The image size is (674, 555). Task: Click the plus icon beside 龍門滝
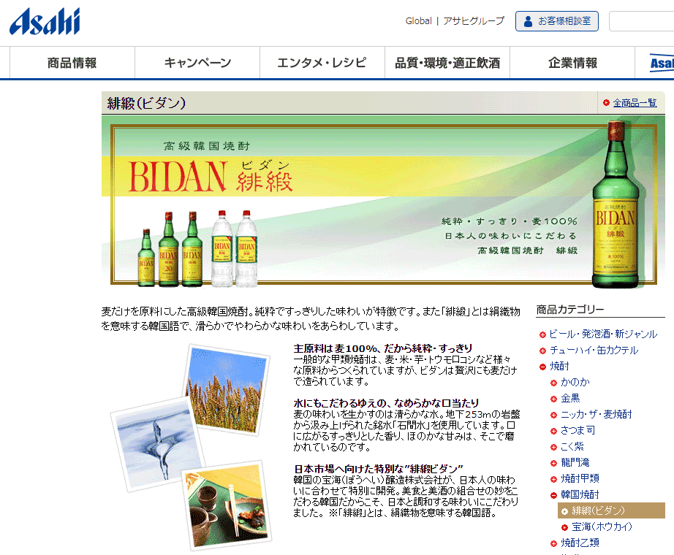click(553, 463)
